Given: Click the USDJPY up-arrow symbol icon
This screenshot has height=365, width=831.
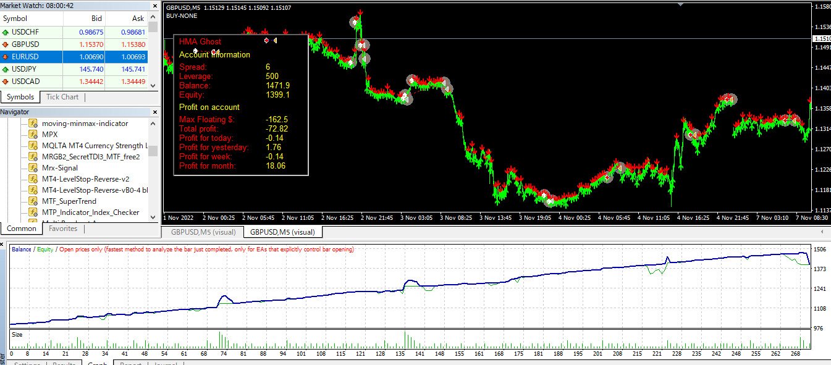Looking at the screenshot, I should 6,69.
